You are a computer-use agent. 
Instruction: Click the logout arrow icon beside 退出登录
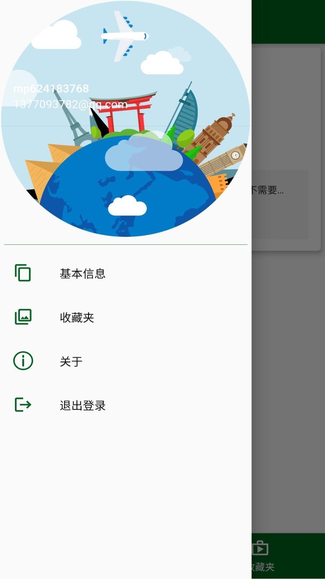click(23, 405)
